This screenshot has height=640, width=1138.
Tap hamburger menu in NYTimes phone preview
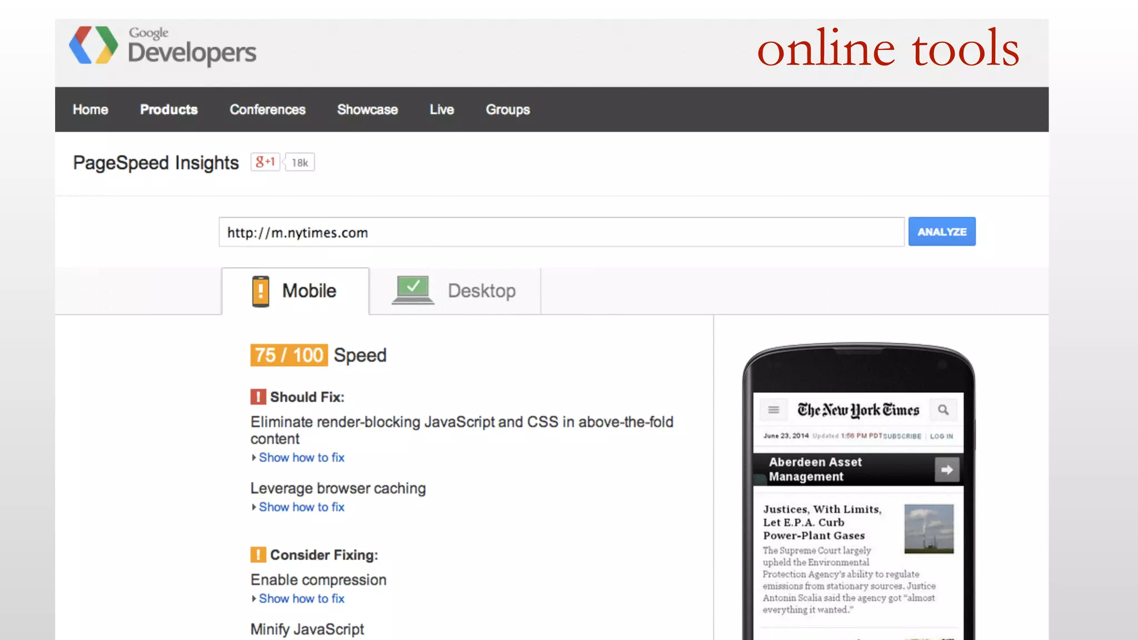(773, 410)
